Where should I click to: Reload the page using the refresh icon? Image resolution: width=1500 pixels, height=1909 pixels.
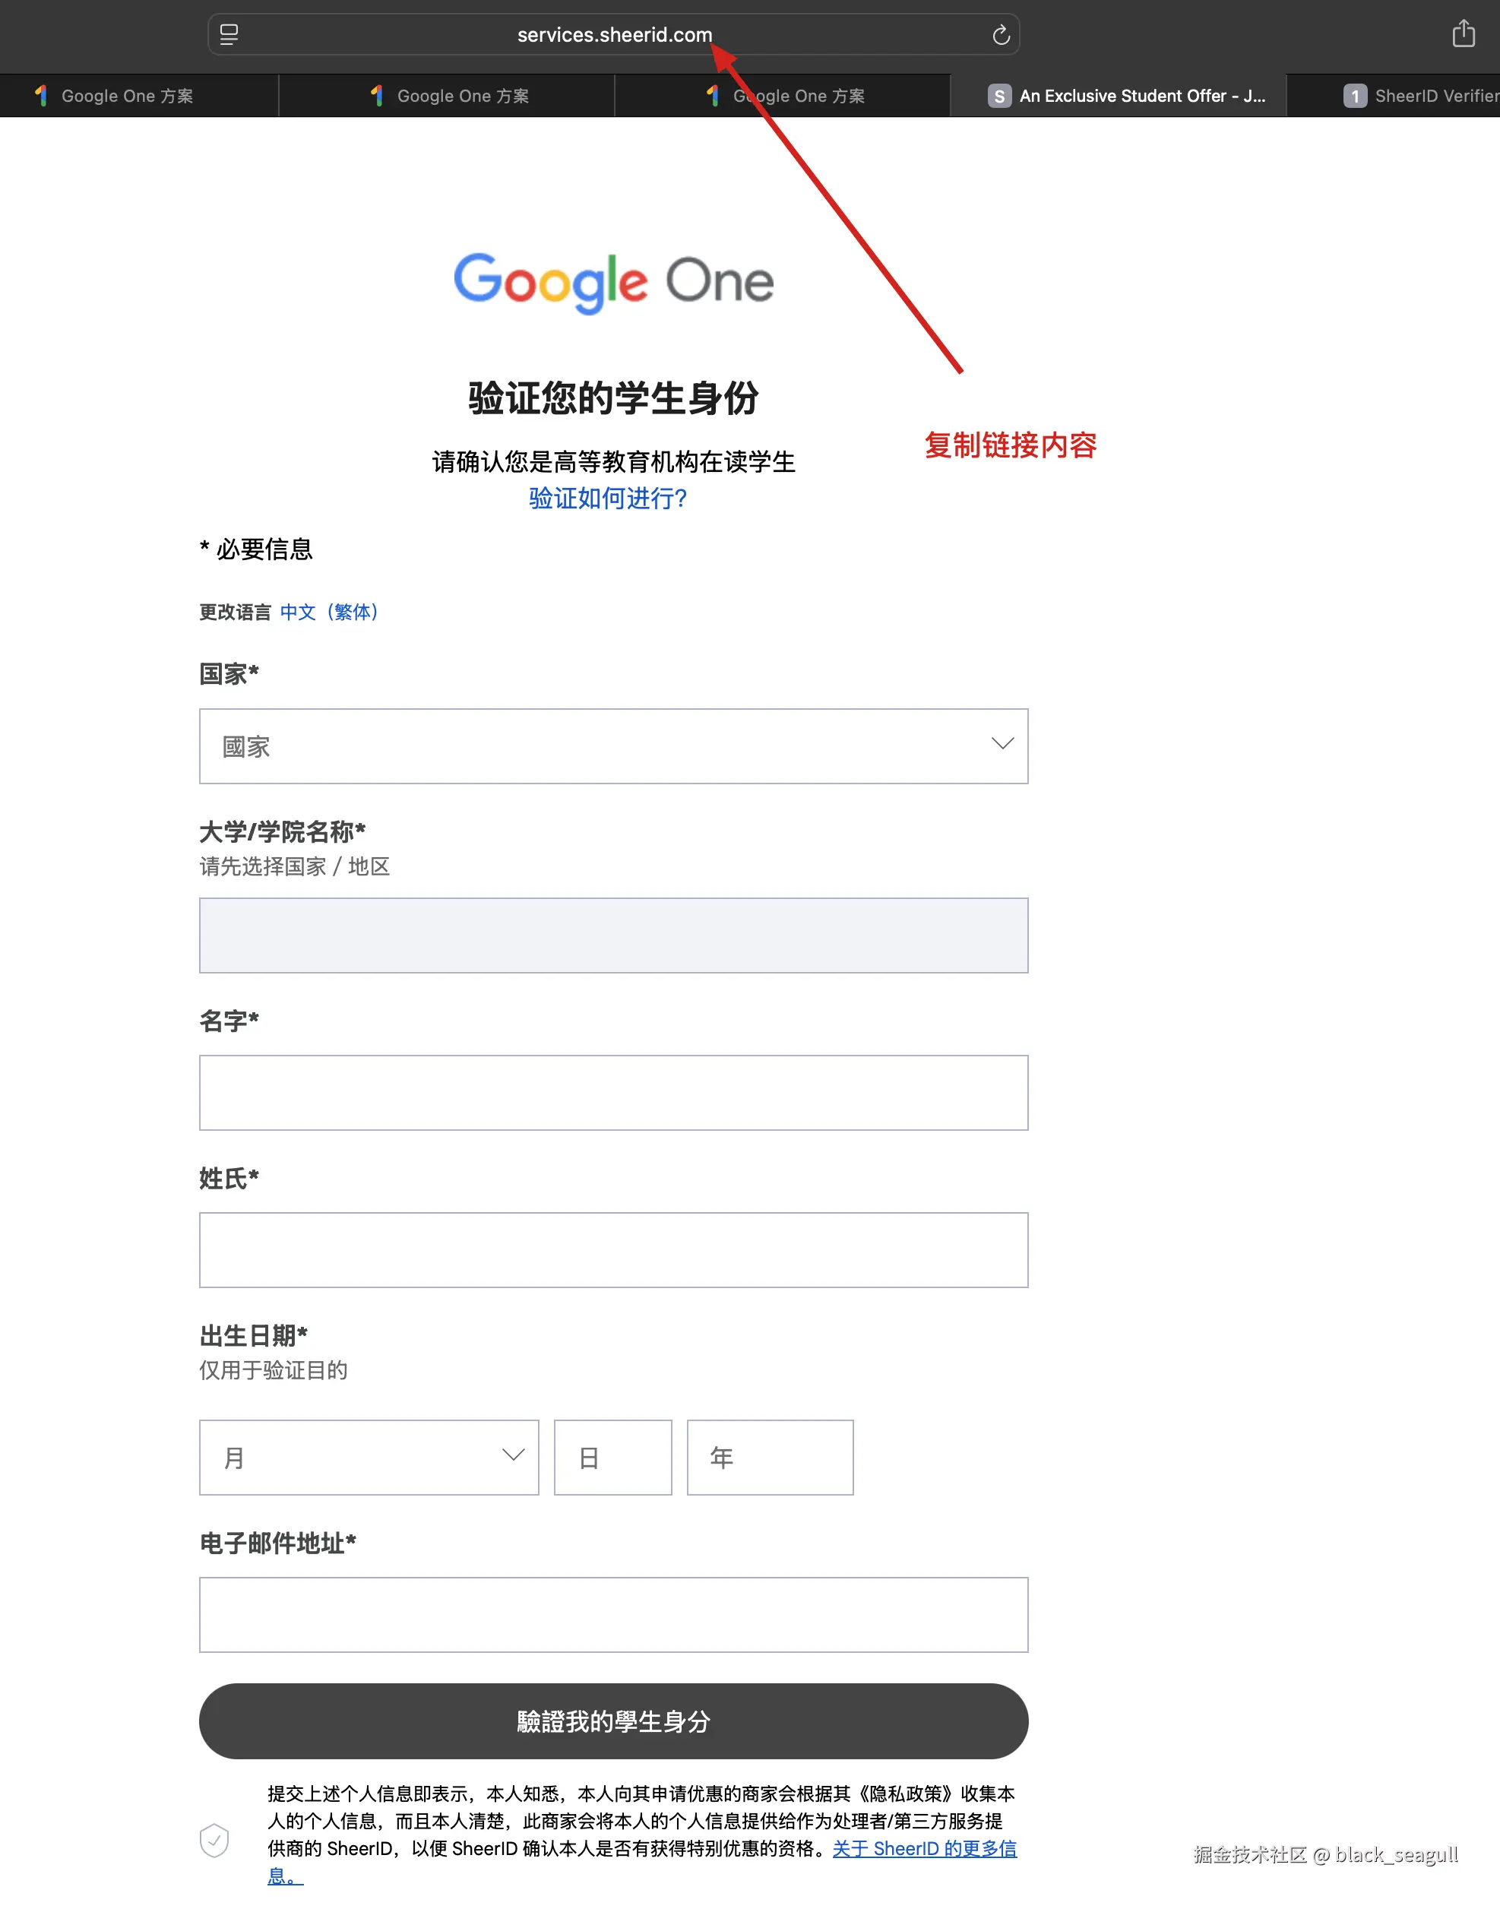[1000, 35]
